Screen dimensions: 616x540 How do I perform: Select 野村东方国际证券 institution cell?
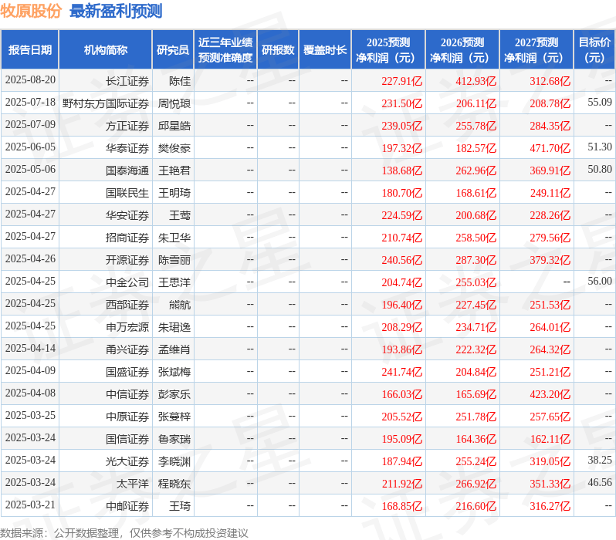pos(106,103)
